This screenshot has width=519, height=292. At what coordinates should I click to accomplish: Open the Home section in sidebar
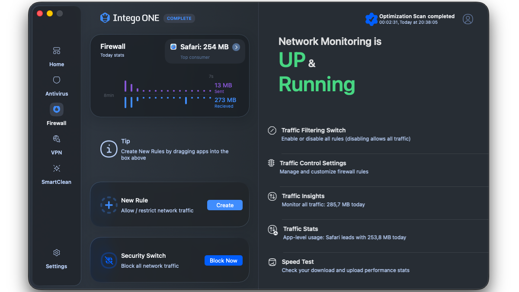pyautogui.click(x=57, y=56)
